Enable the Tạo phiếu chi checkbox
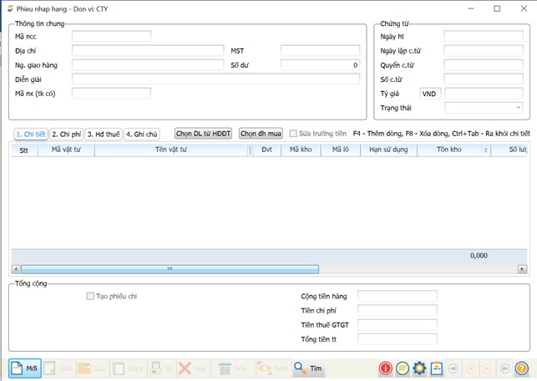The height and width of the screenshot is (381, 537). pyautogui.click(x=90, y=296)
